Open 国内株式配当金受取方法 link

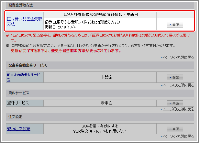click(x=24, y=22)
